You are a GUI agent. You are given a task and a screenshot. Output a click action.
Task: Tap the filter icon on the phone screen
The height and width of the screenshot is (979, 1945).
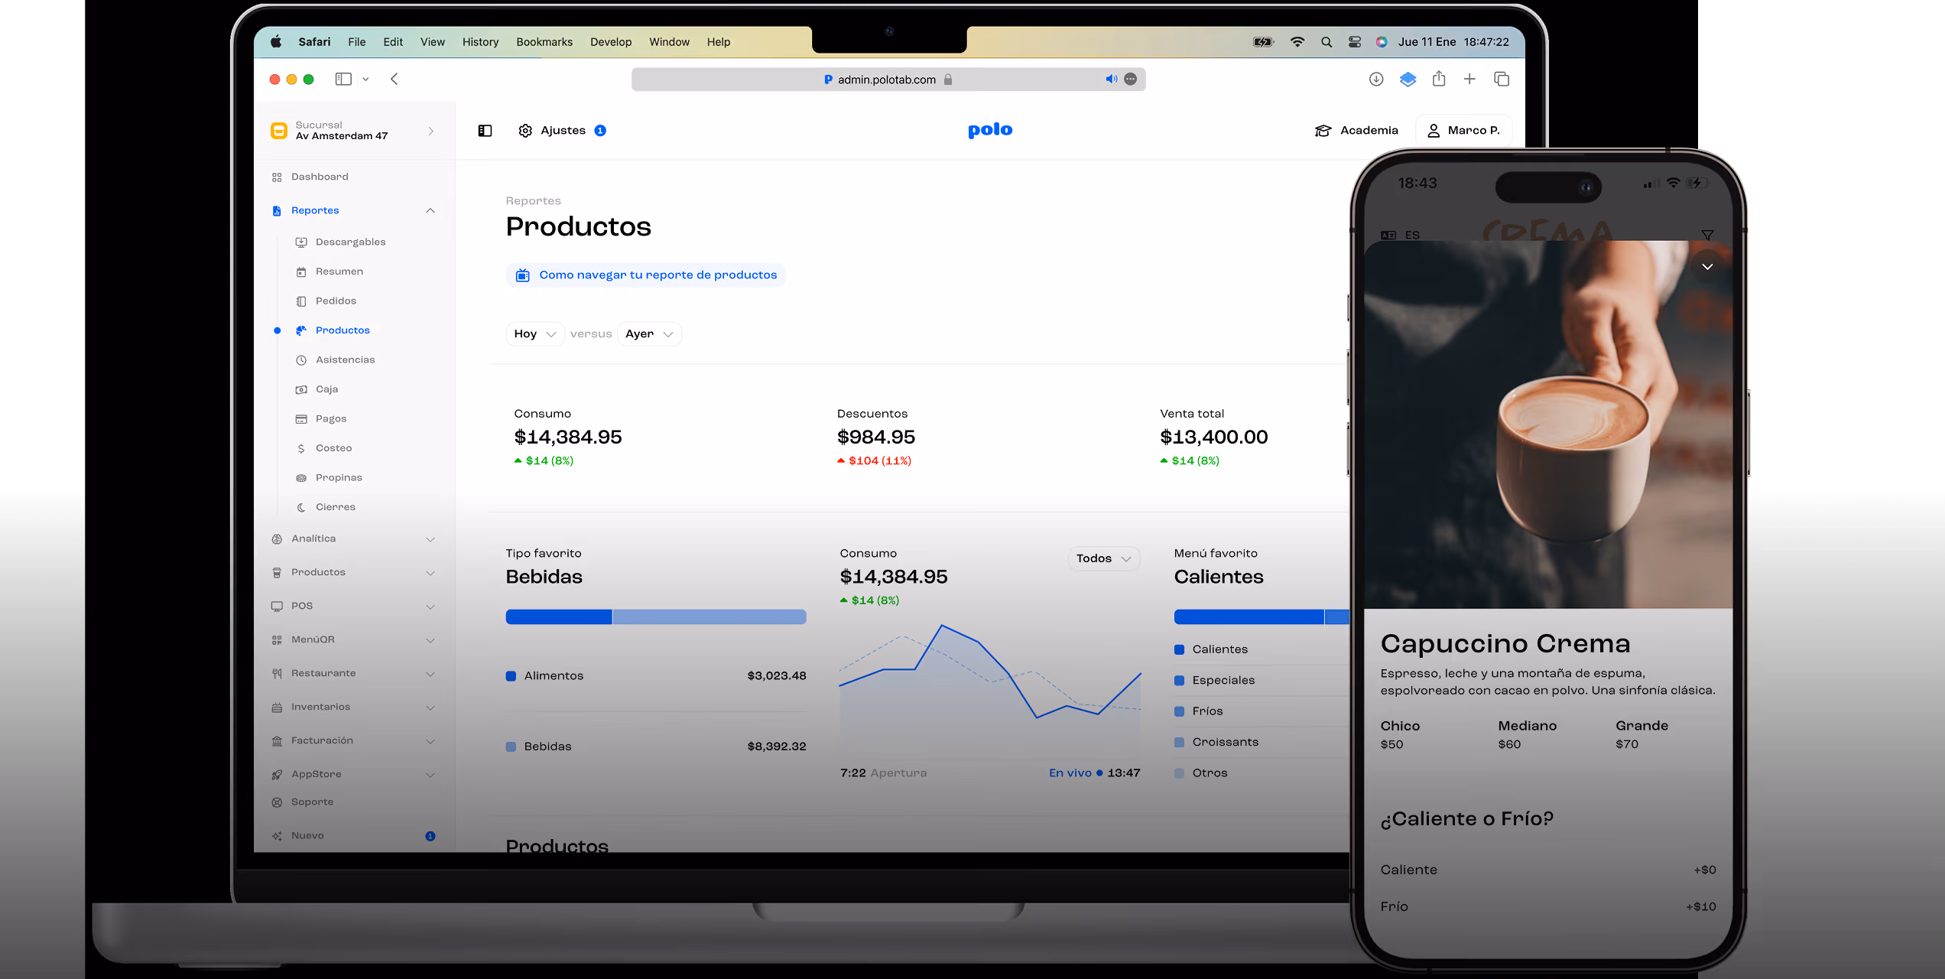pos(1707,235)
